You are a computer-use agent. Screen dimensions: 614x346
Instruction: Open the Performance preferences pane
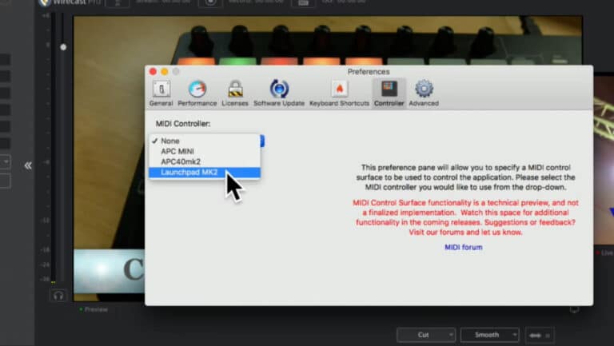click(197, 93)
